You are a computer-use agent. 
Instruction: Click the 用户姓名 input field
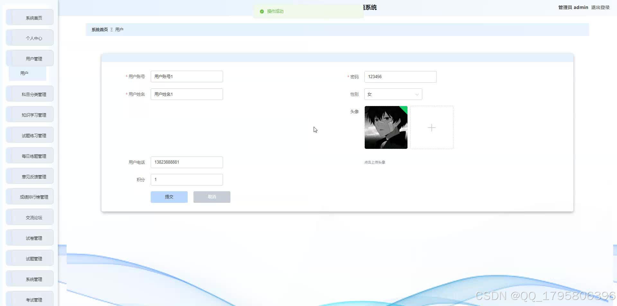[187, 94]
